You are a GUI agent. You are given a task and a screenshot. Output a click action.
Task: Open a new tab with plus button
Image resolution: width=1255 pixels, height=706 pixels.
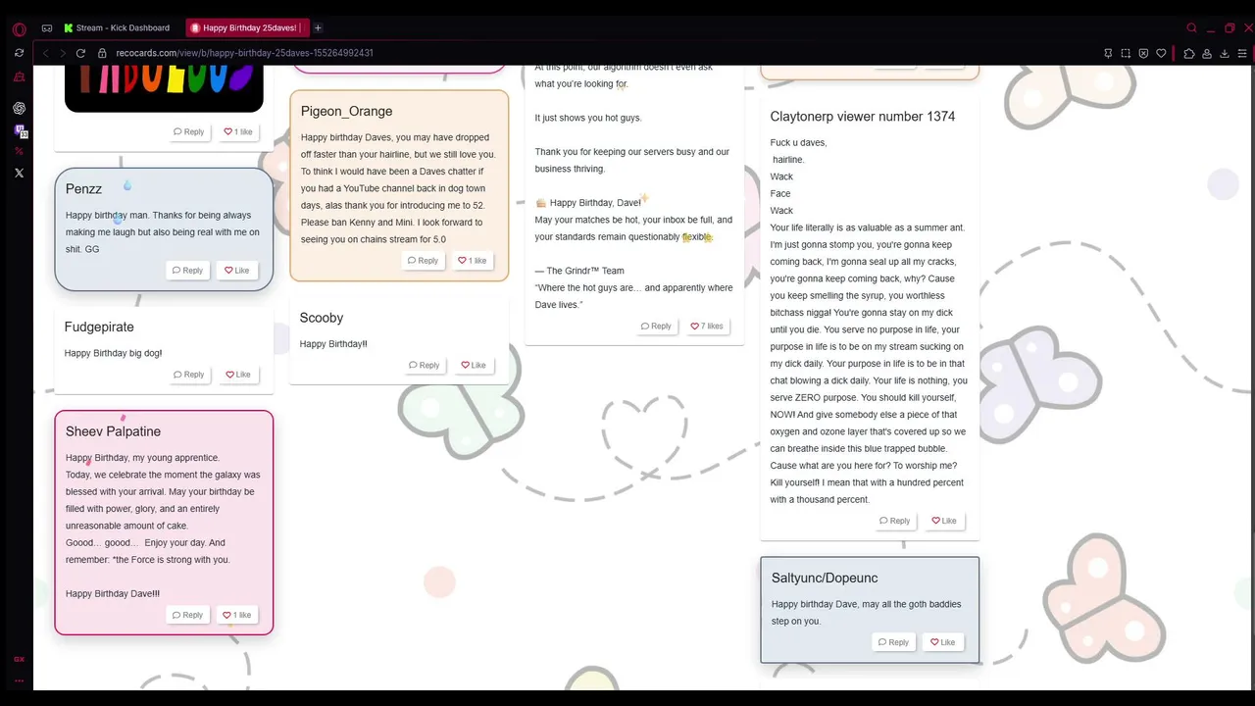[x=318, y=27]
